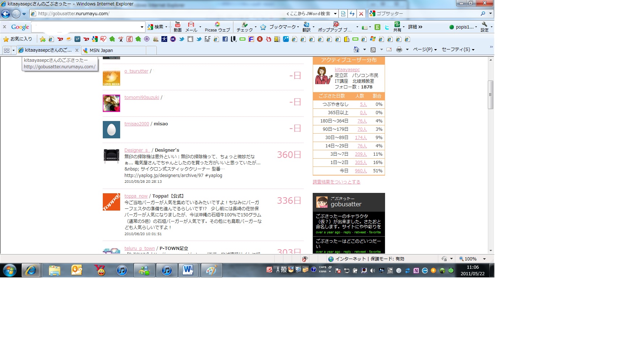This screenshot has height=354, width=629.
Task: Open お気に入り favorites menu
Action: point(17,39)
